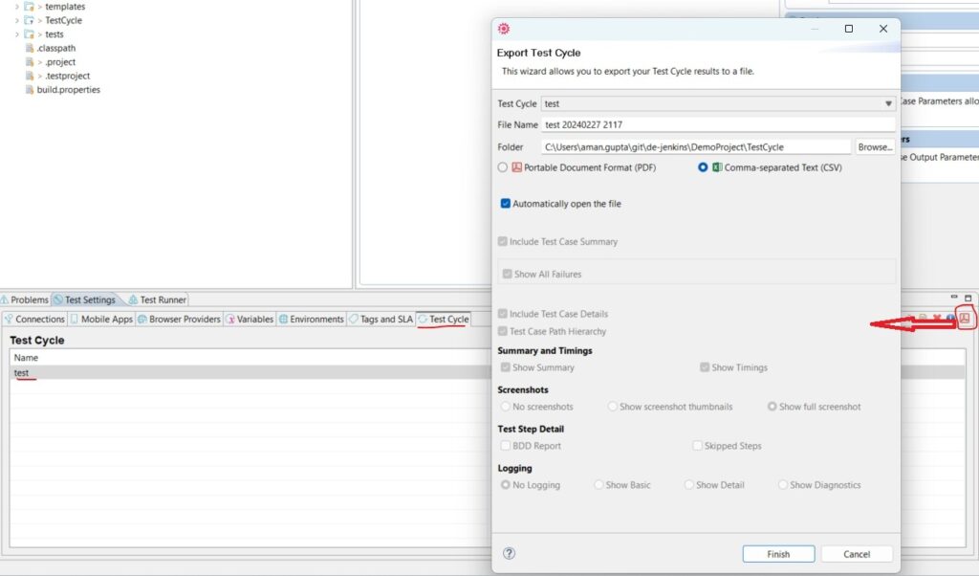
Task: Select Show Detail logging option
Action: (688, 485)
